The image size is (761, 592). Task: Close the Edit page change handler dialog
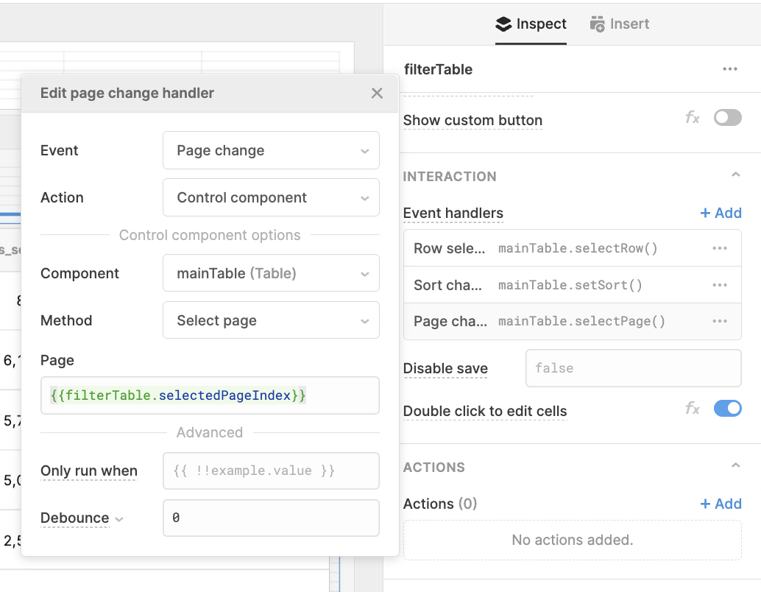[377, 93]
